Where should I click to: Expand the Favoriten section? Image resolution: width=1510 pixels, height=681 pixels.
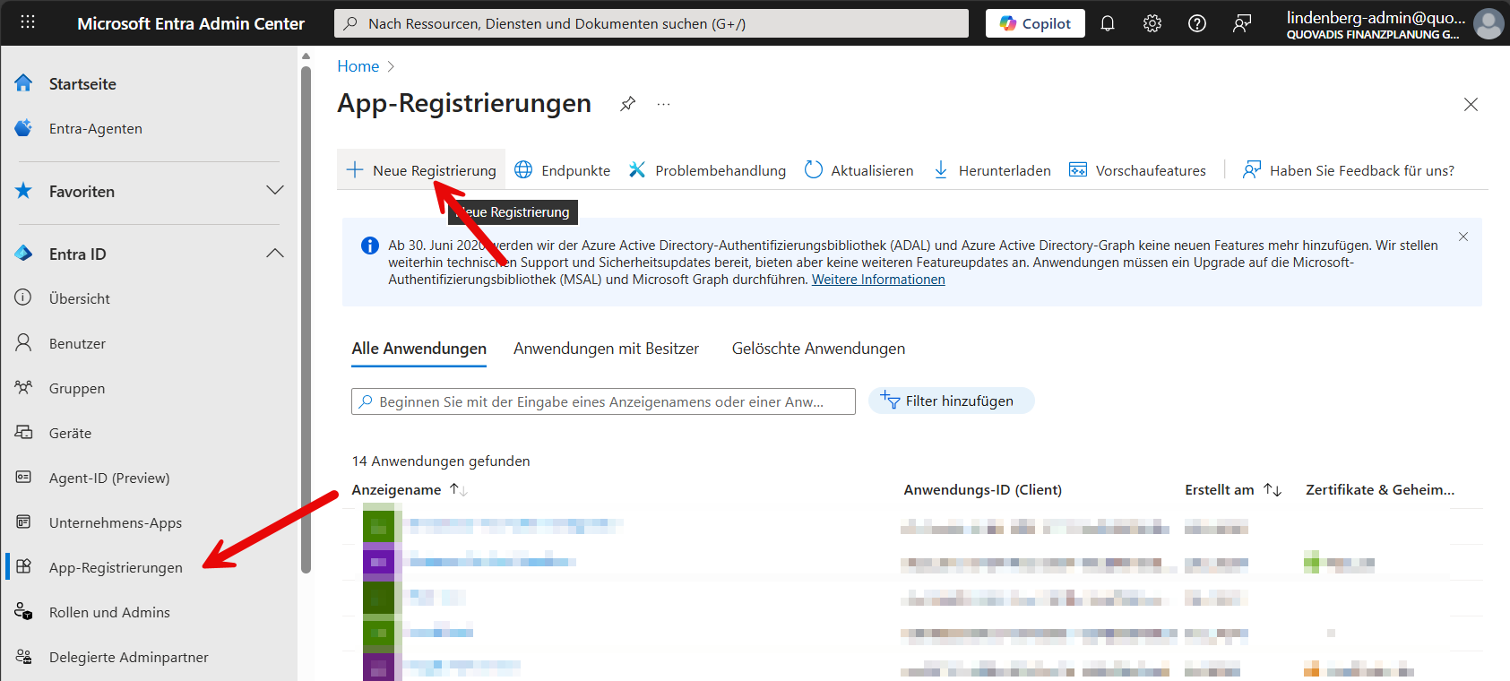point(149,191)
